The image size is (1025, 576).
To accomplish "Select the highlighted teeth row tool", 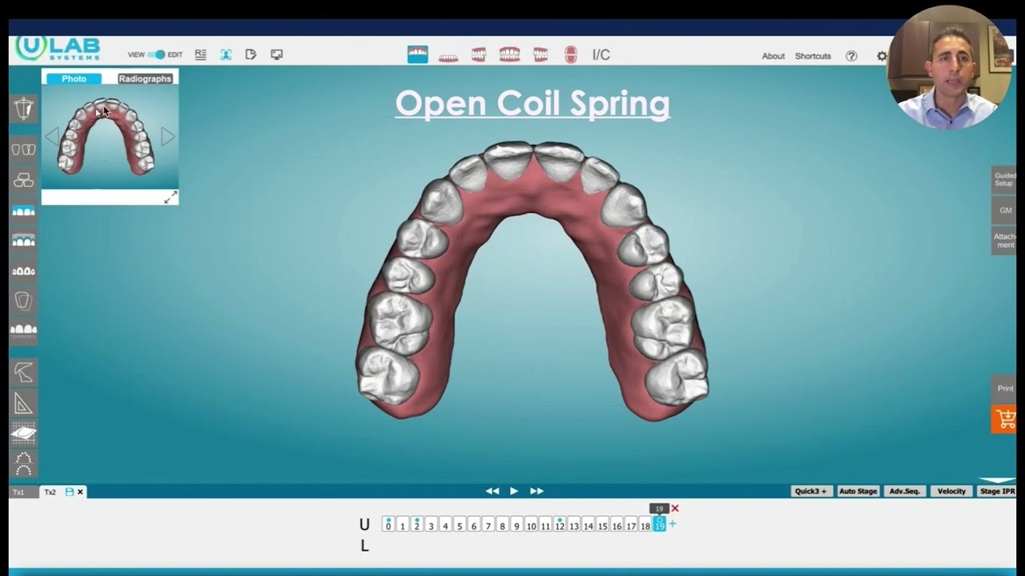I will (23, 210).
